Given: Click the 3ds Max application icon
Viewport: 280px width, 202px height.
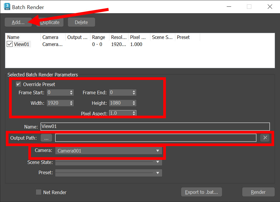Looking at the screenshot, I should [7, 7].
